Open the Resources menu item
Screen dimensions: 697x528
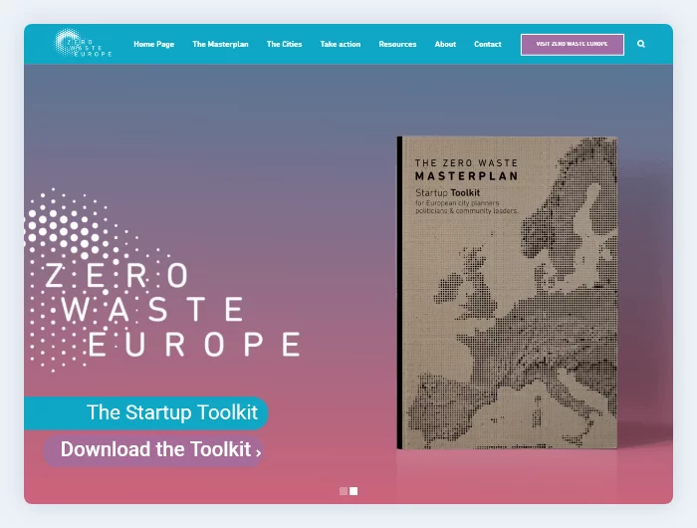[397, 44]
